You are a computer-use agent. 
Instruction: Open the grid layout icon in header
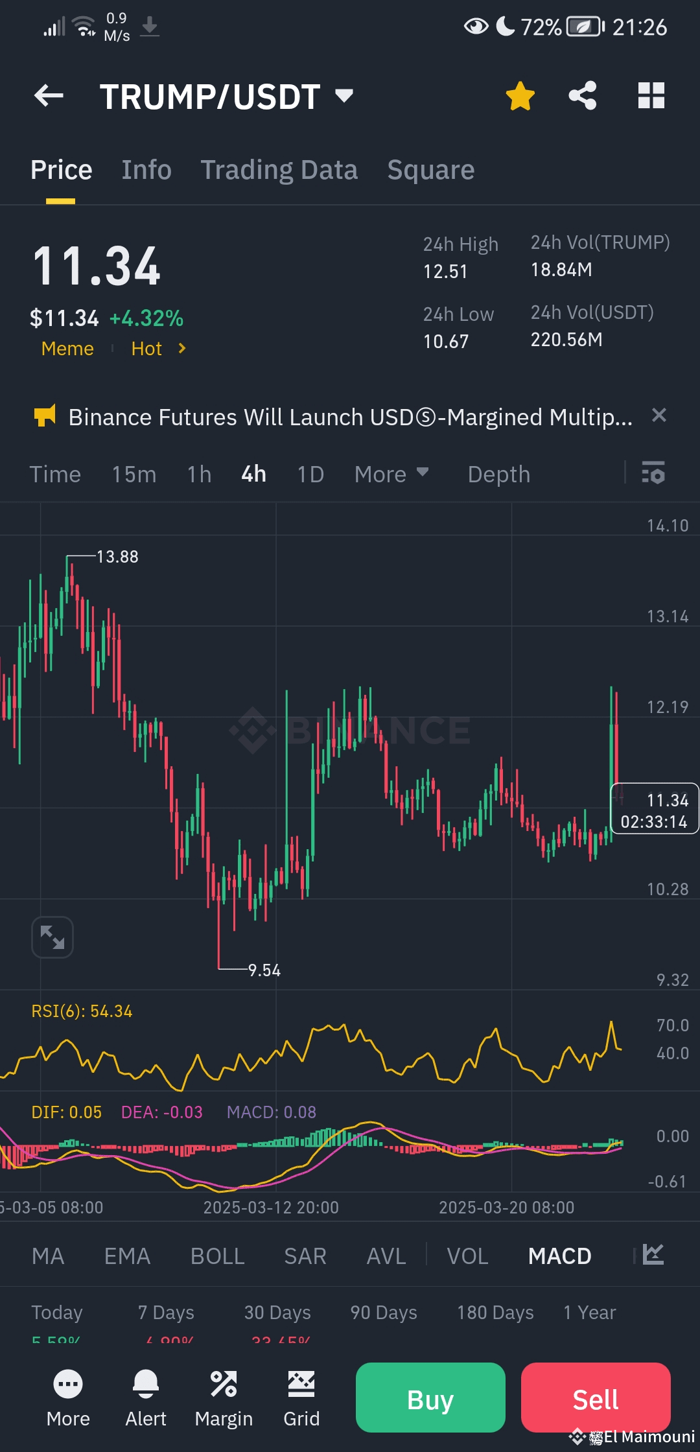coord(651,96)
